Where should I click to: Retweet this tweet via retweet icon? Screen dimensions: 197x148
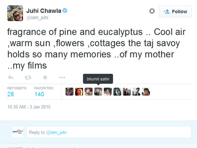point(28,78)
